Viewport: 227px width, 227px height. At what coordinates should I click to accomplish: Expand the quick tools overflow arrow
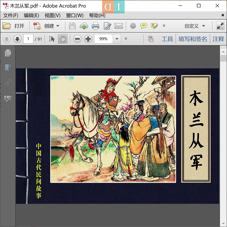164,26
